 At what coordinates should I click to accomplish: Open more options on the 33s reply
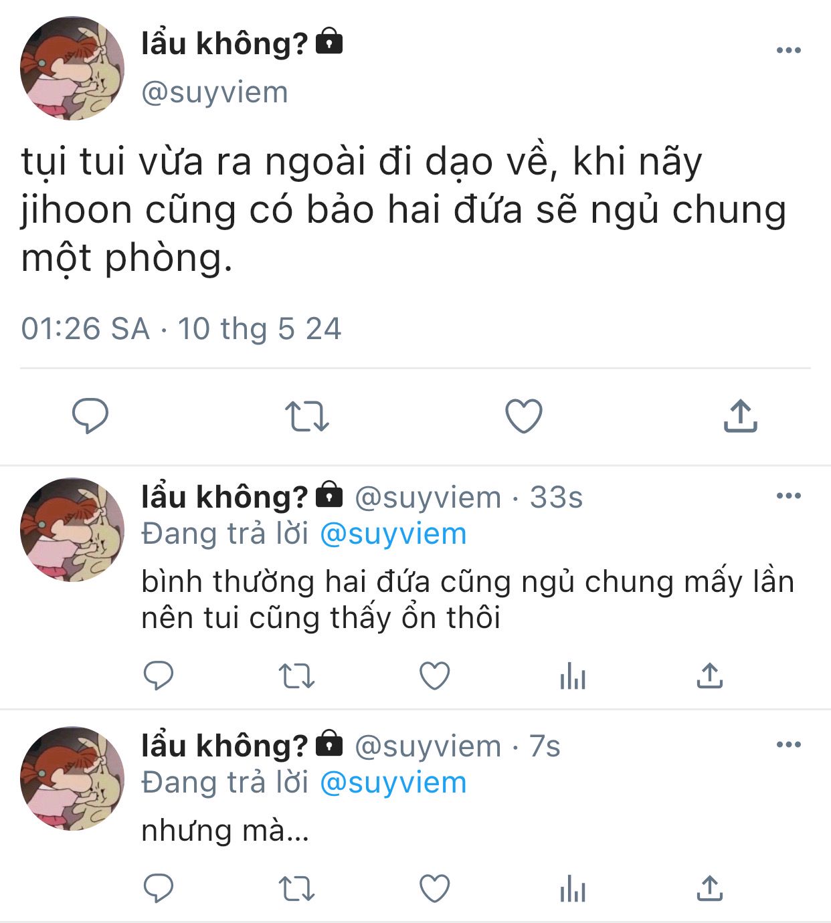tap(789, 496)
